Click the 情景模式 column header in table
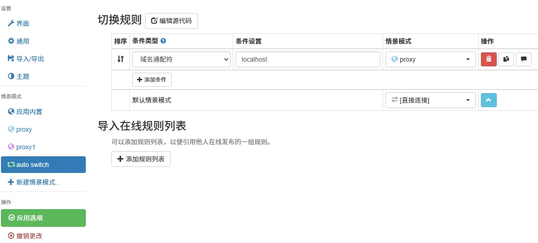This screenshot has height=243, width=538. [x=398, y=41]
